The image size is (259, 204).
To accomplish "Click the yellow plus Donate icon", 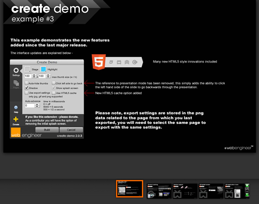I will pos(16,119).
